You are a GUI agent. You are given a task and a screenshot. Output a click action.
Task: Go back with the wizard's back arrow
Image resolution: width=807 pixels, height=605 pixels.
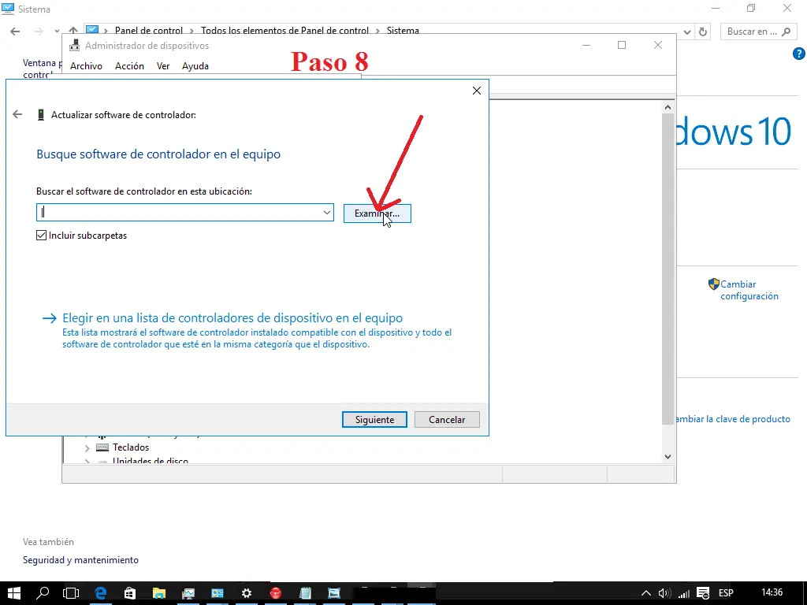[x=17, y=114]
